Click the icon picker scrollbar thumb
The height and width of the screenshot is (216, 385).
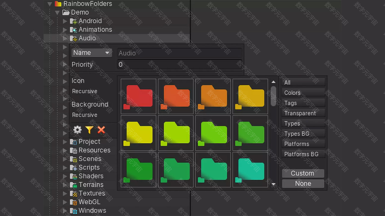[x=273, y=96]
